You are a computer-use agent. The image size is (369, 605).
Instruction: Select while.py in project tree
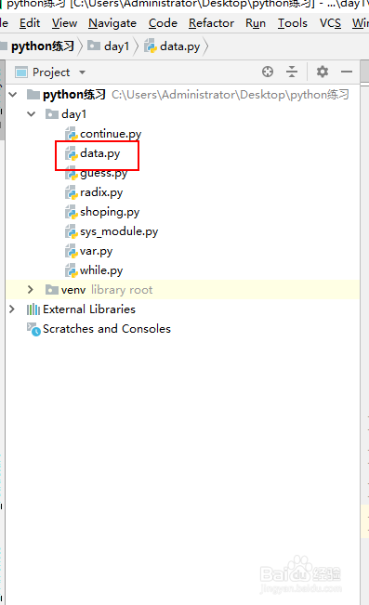point(101,270)
